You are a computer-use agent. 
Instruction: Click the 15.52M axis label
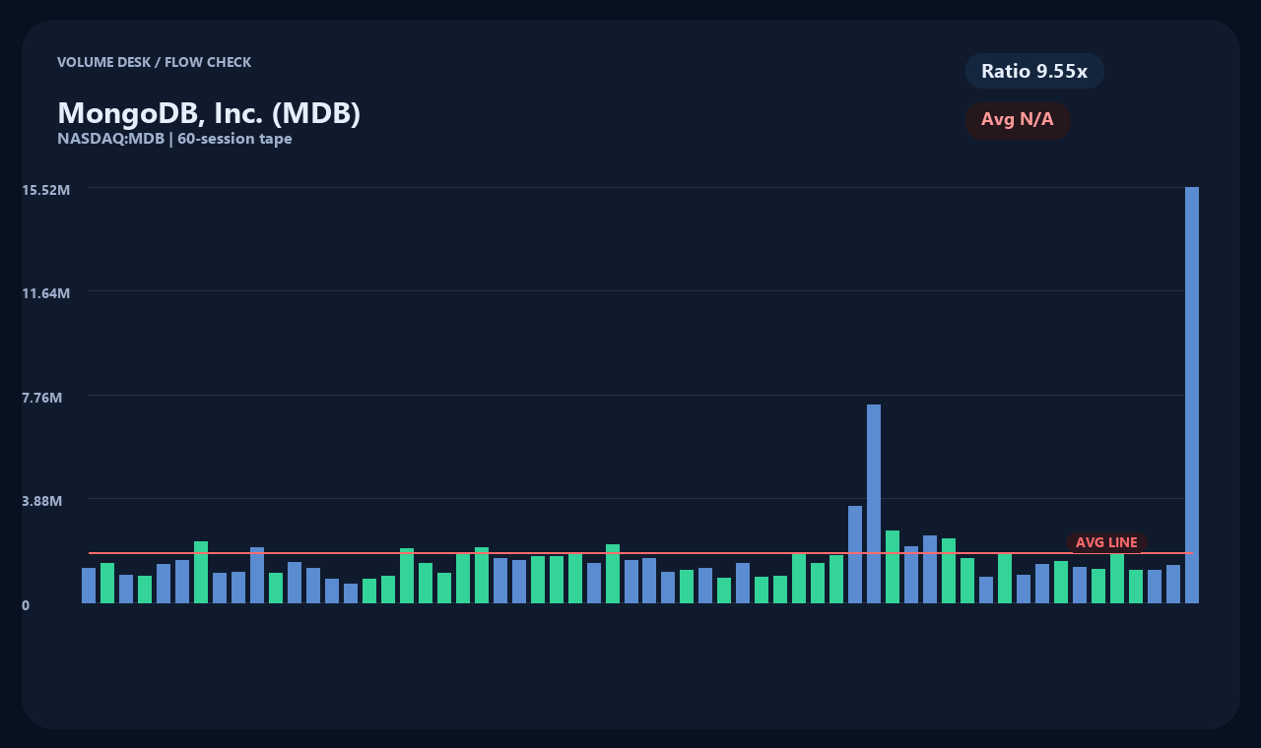click(46, 189)
